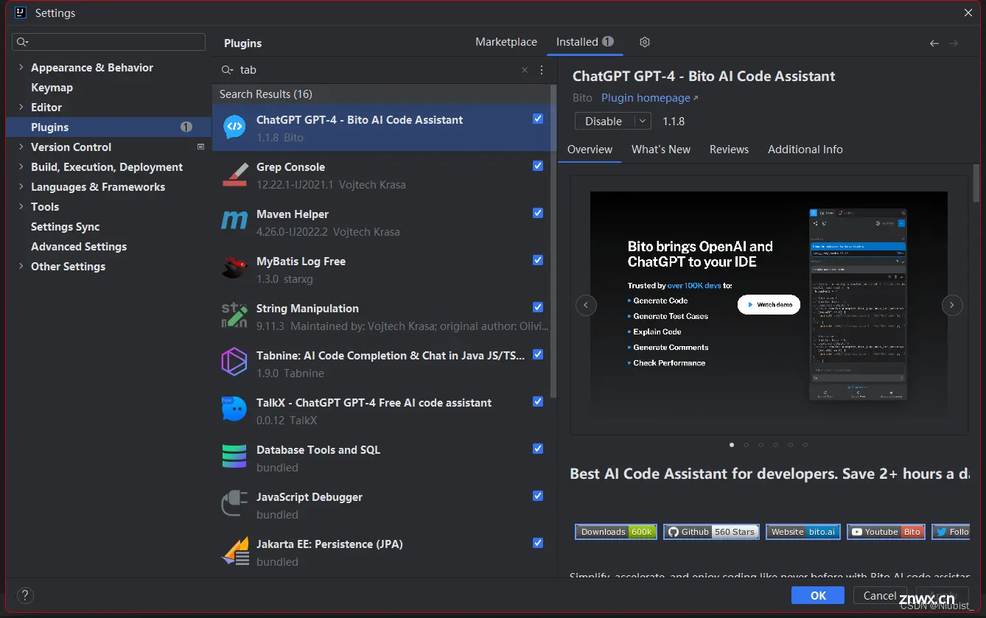986x618 pixels.
Task: Click the OK button
Action: [x=818, y=596]
